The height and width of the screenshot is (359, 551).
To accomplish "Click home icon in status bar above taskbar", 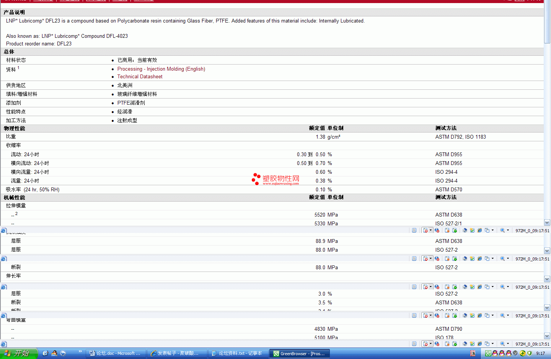I will pyautogui.click(x=465, y=344).
